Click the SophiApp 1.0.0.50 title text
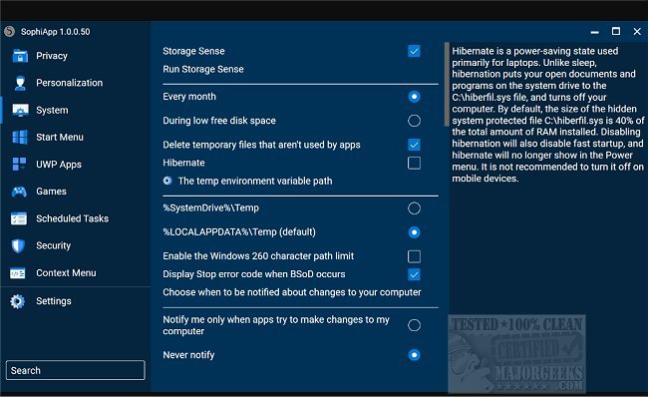 coord(56,32)
